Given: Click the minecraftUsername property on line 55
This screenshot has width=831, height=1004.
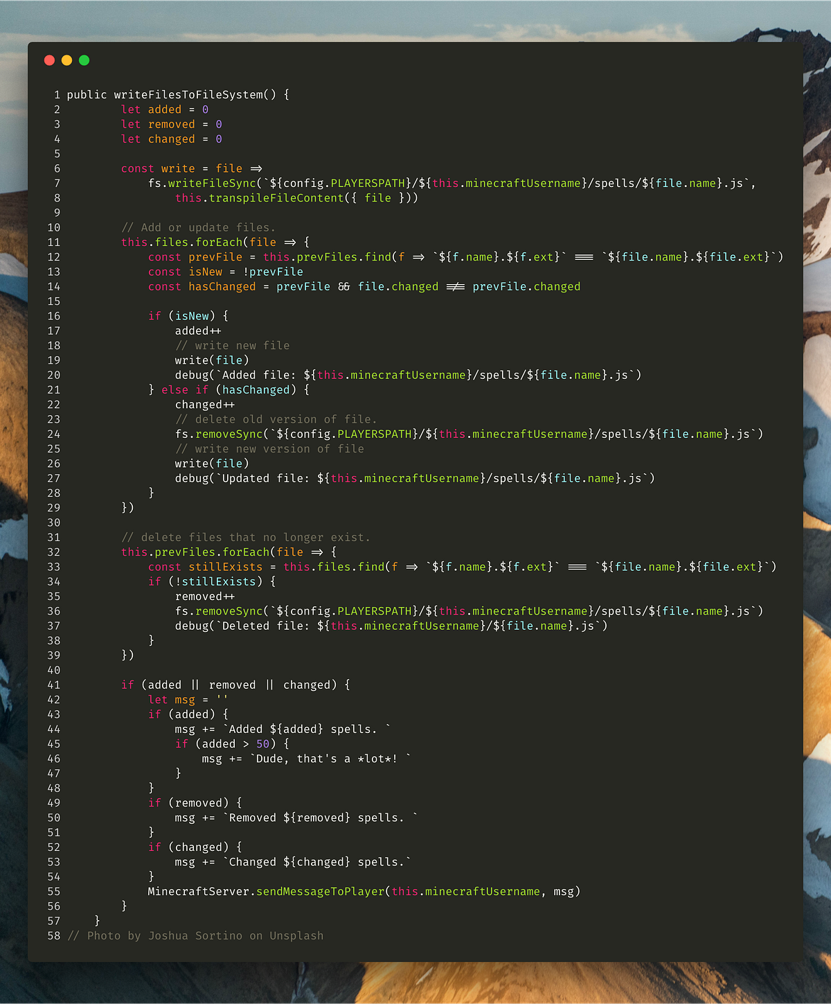Looking at the screenshot, I should [483, 891].
